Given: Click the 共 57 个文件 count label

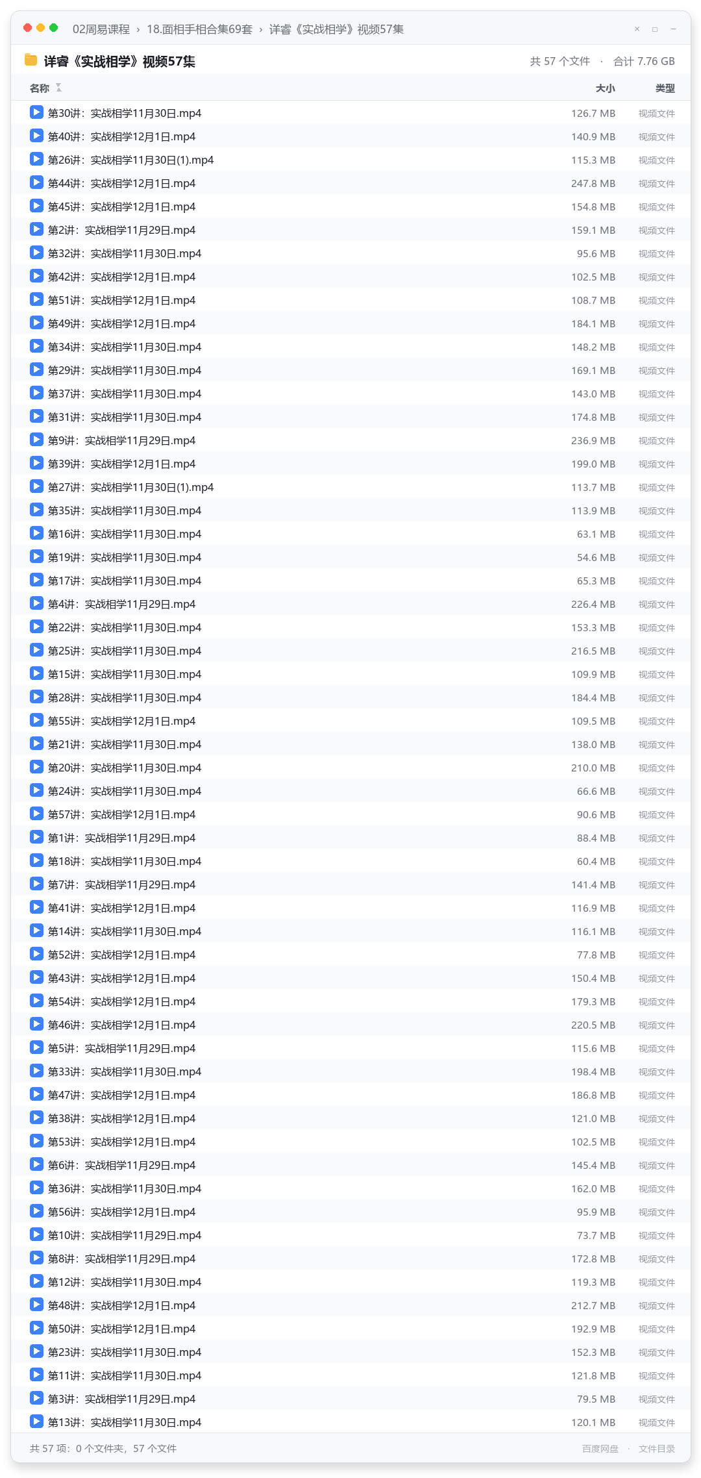Looking at the screenshot, I should point(560,61).
